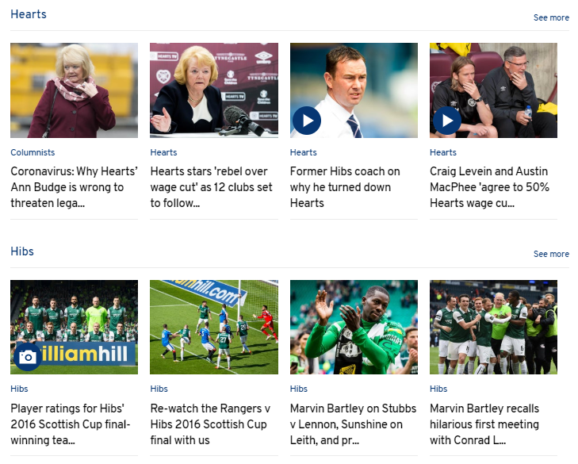Viewport: 578px width, 464px height.
Task: Click the Rangers v Hibs match action thumbnail
Action: (214, 327)
